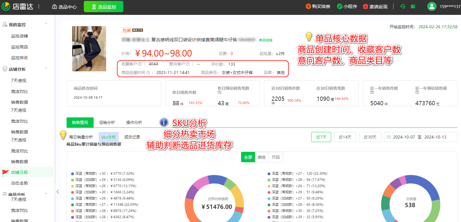
Task: Click the start date 2024-10-07 field
Action: click(x=404, y=137)
